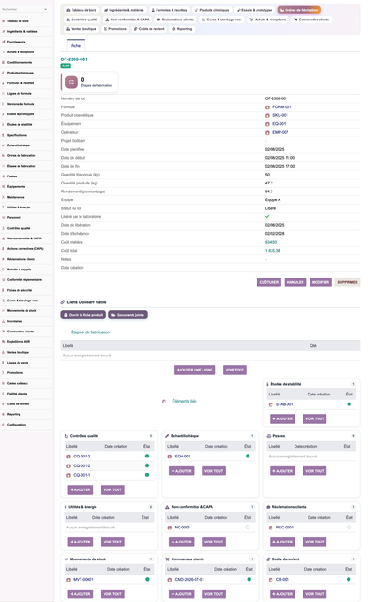
Task: Click the Maintenance sidebar icon
Action: pyautogui.click(x=4, y=198)
